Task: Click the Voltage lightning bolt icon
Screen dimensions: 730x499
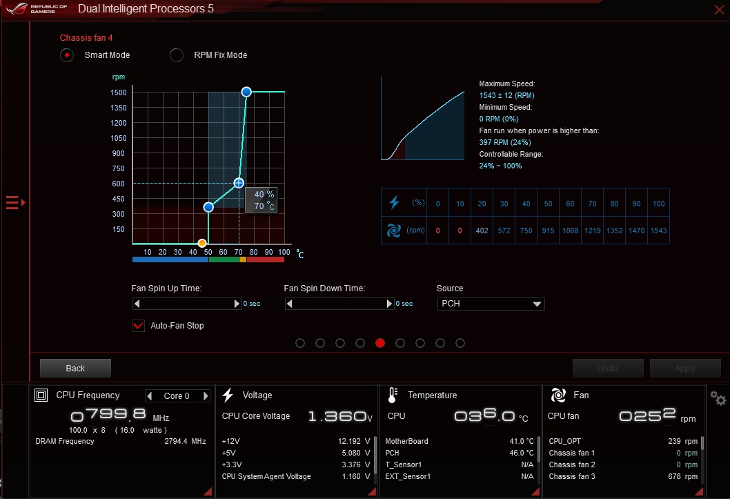Action: (228, 395)
